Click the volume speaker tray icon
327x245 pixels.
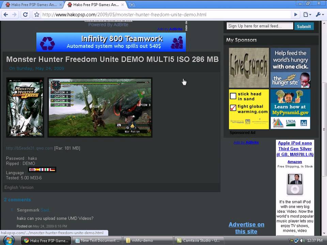302,241
